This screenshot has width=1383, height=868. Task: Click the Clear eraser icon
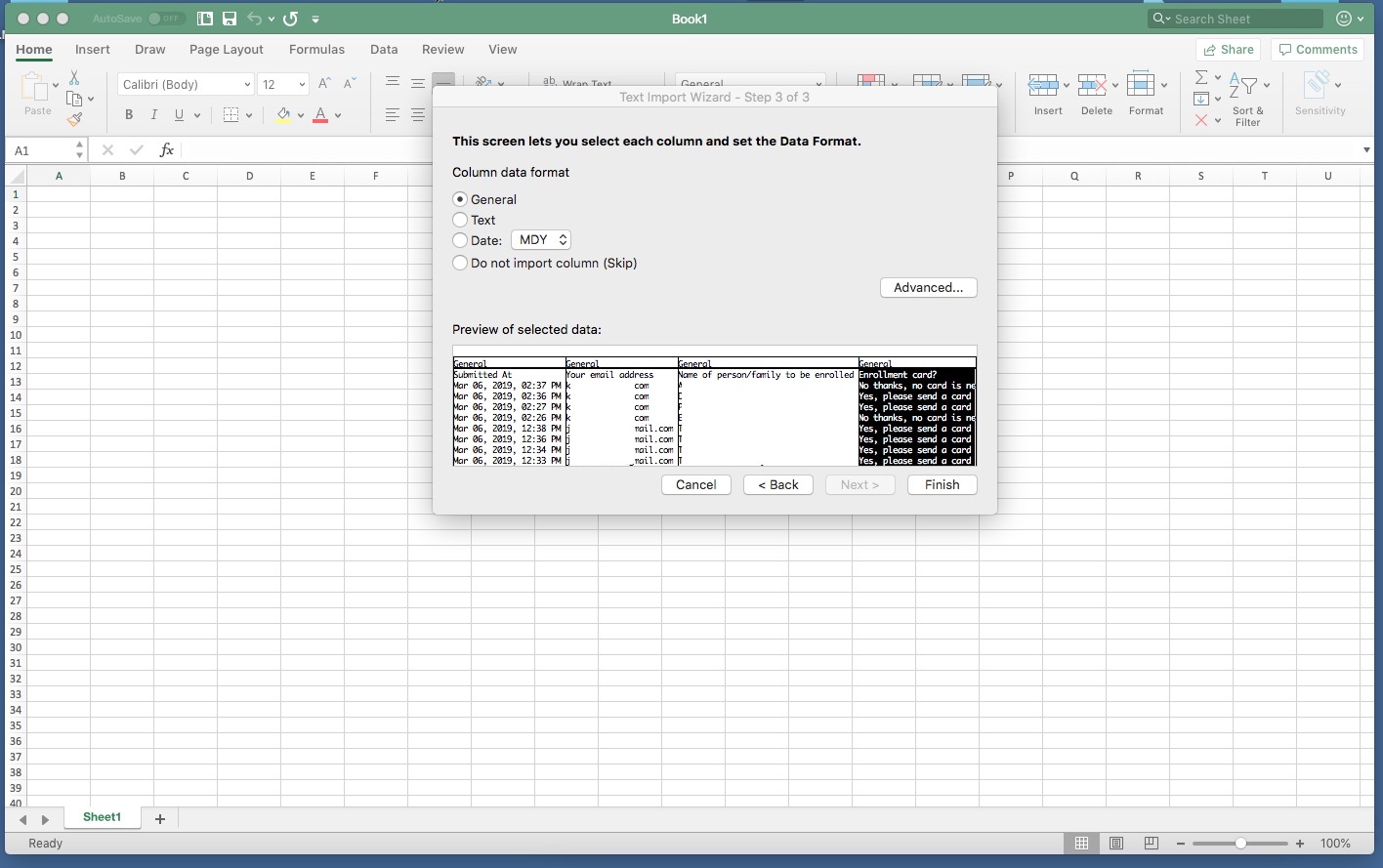1201,120
